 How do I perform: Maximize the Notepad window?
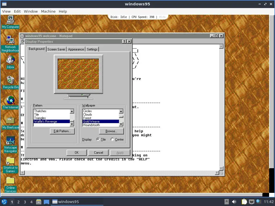pyautogui.click(x=216, y=36)
